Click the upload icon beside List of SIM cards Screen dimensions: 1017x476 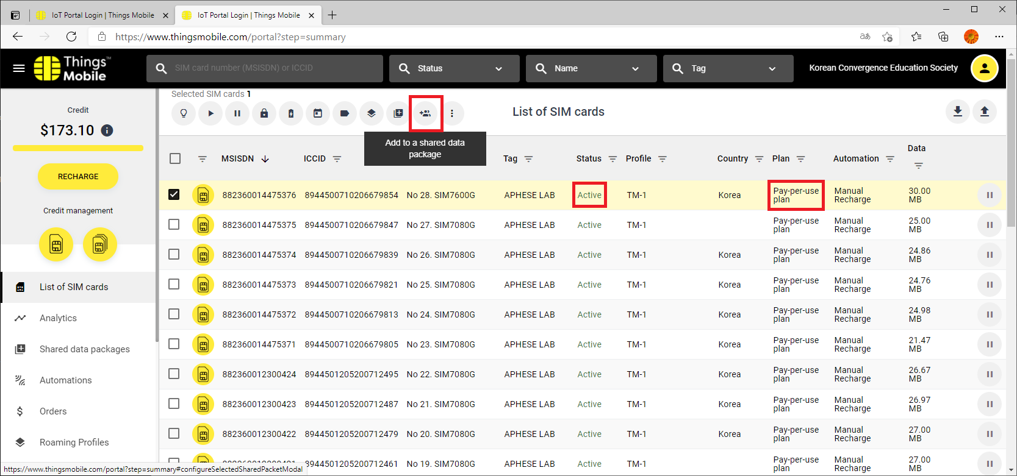(985, 112)
